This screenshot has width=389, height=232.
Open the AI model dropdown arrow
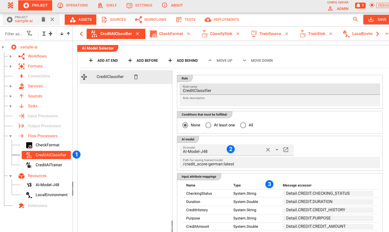pos(277,150)
